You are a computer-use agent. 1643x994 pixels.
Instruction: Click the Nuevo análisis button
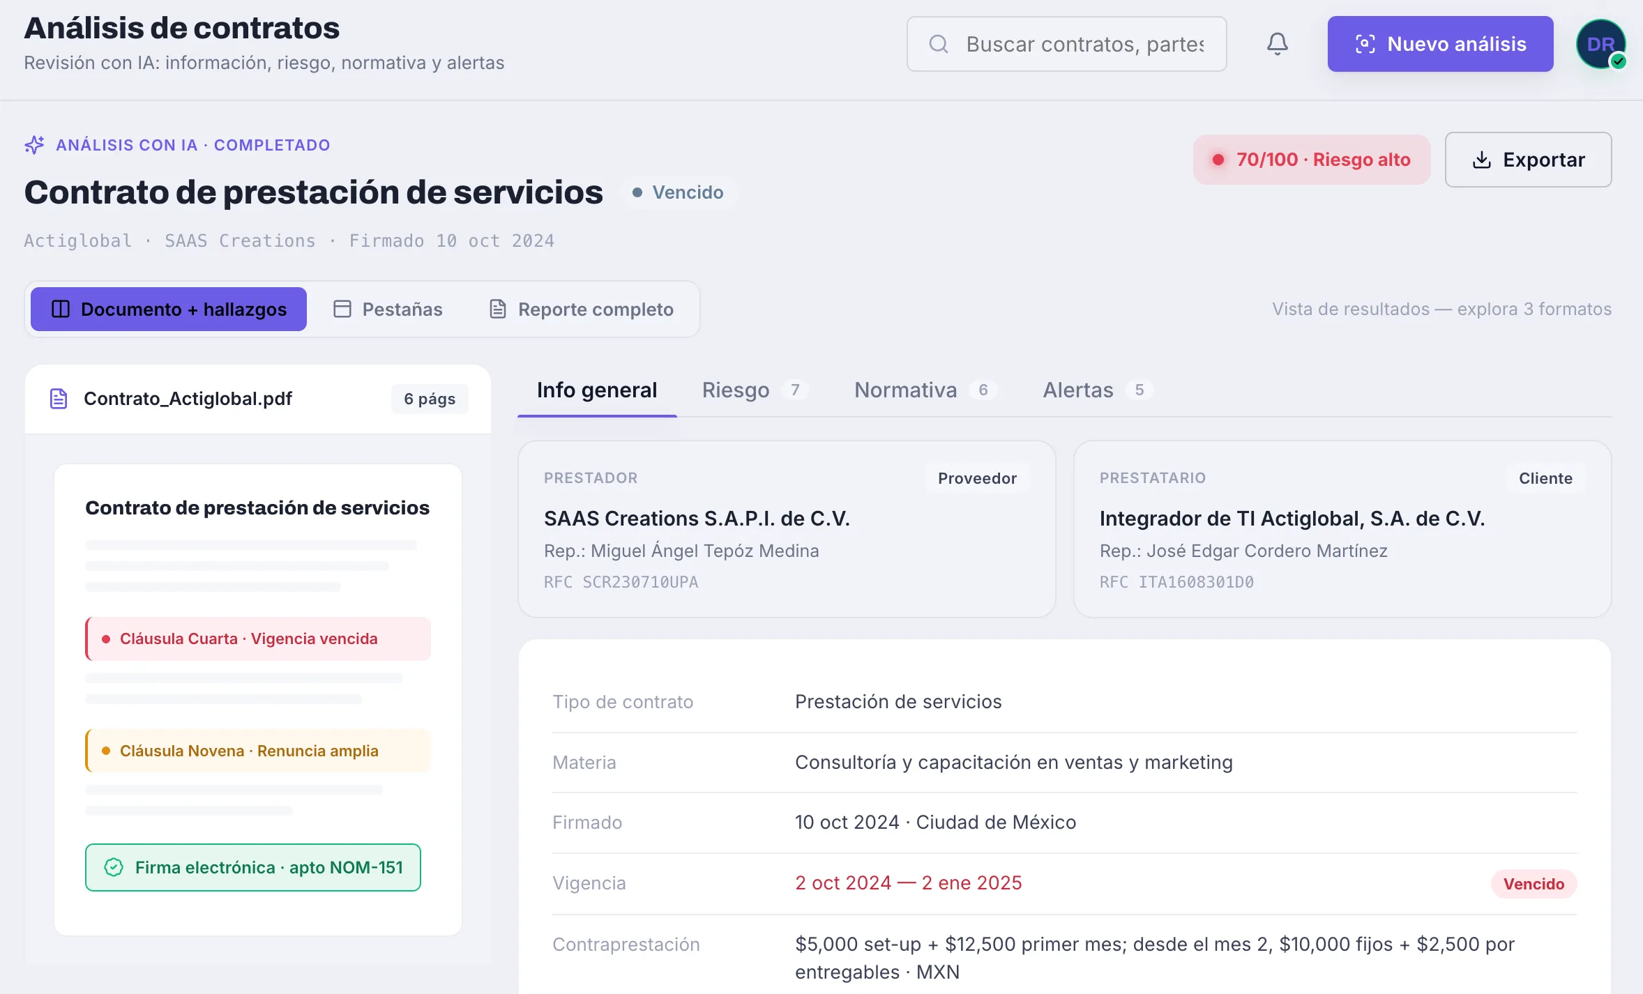pyautogui.click(x=1440, y=44)
